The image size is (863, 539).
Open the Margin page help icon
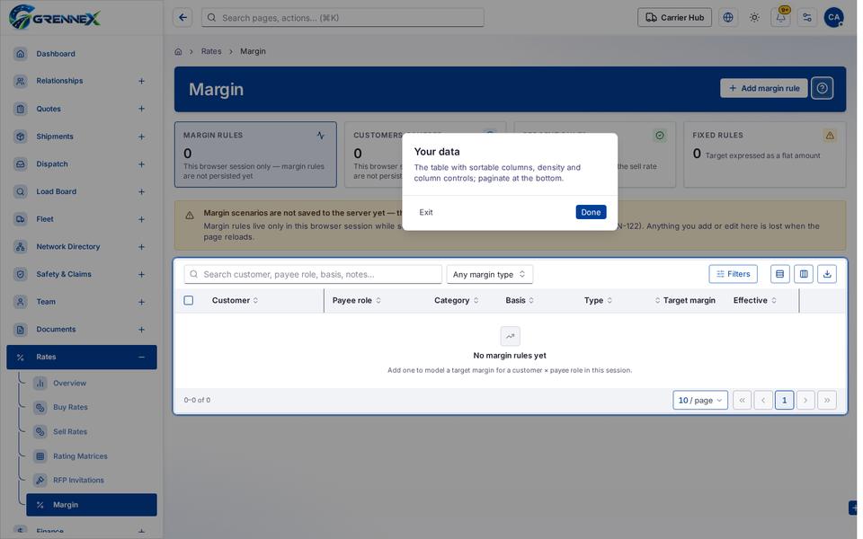[822, 89]
